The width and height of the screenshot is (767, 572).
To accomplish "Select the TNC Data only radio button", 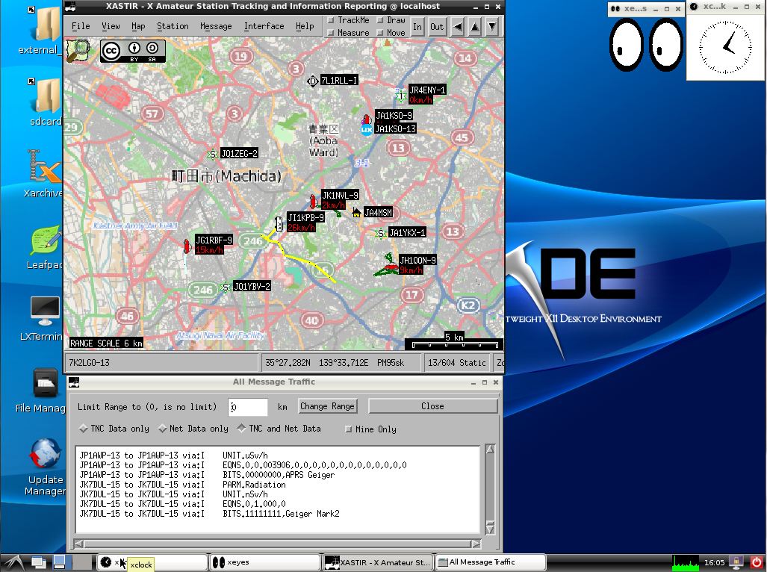I will click(x=84, y=429).
